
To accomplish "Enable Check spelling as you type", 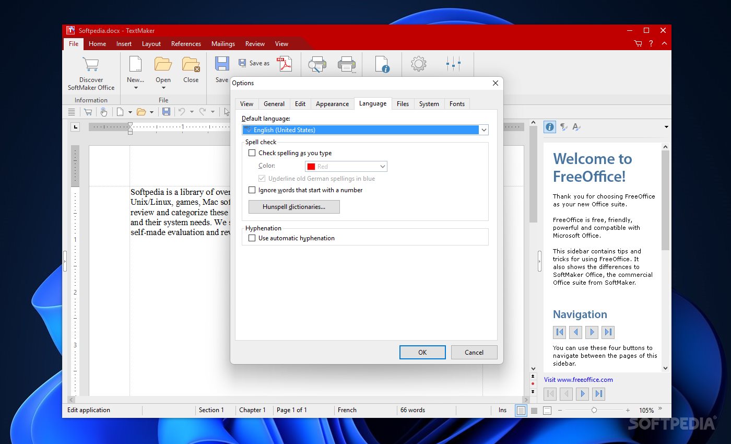I will [x=252, y=153].
